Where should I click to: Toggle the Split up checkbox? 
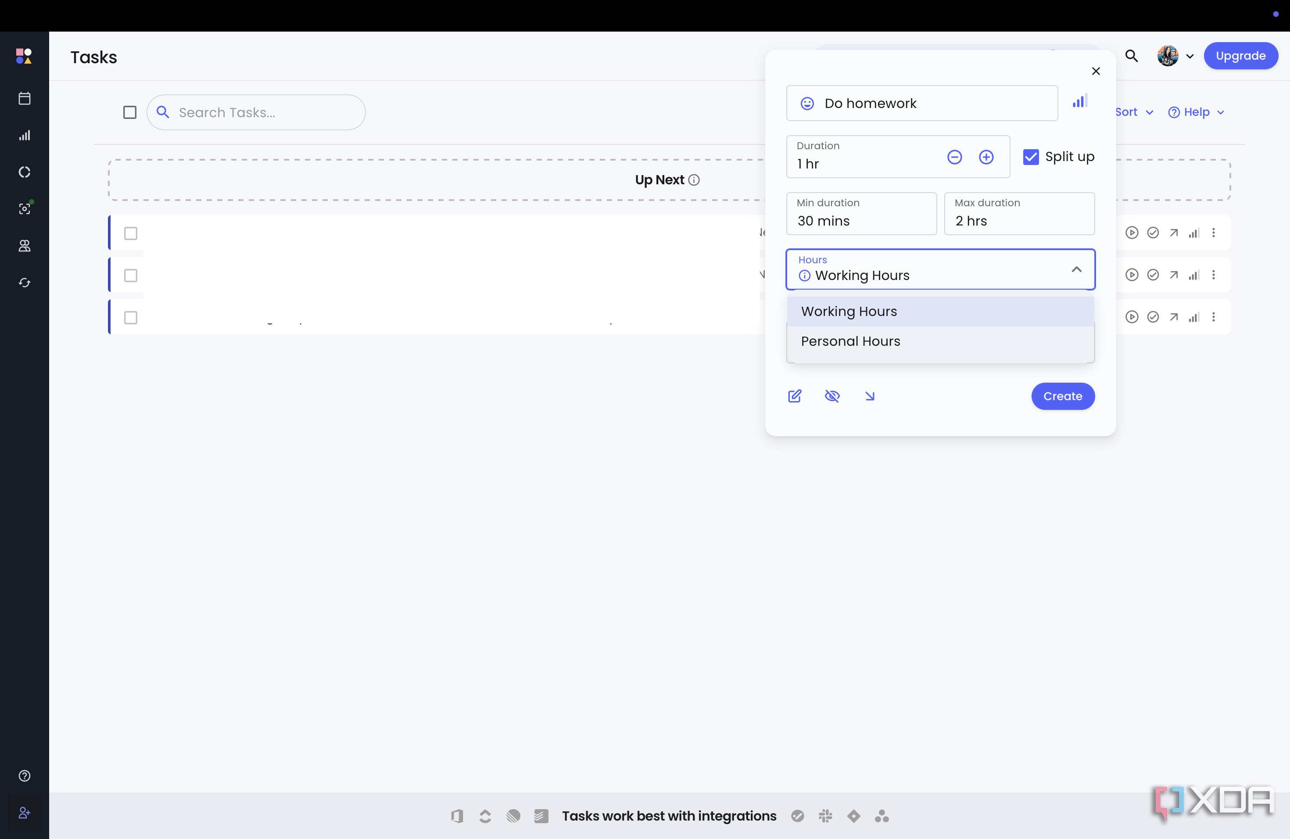(1031, 157)
